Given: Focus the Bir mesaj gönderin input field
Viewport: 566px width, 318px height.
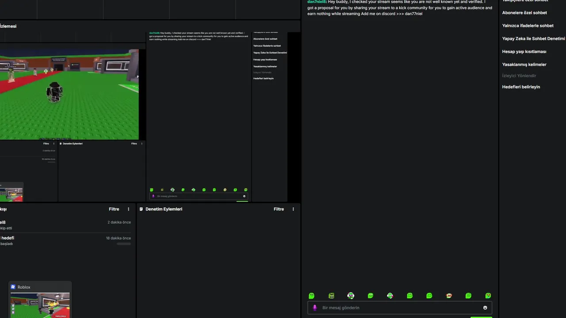Looking at the screenshot, I should click(400, 308).
